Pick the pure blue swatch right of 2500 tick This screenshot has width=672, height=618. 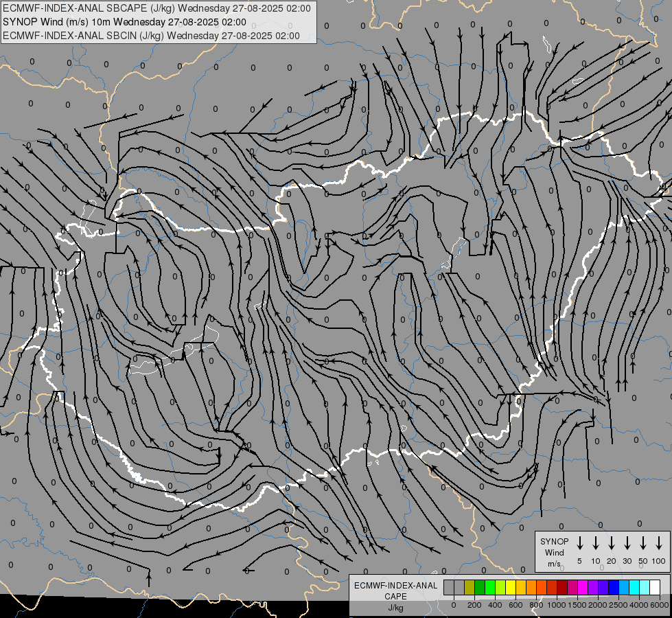[x=614, y=587]
